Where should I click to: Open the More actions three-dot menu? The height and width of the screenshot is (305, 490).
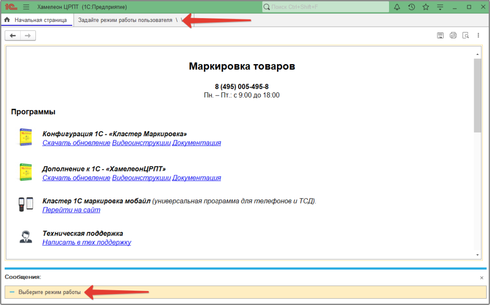(478, 35)
